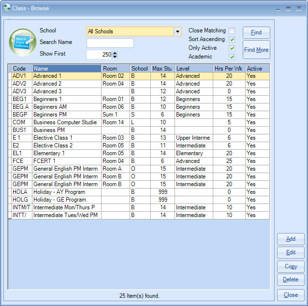Image resolution: width=308 pixels, height=306 pixels.
Task: Sort by the Active column header
Action: coord(257,69)
